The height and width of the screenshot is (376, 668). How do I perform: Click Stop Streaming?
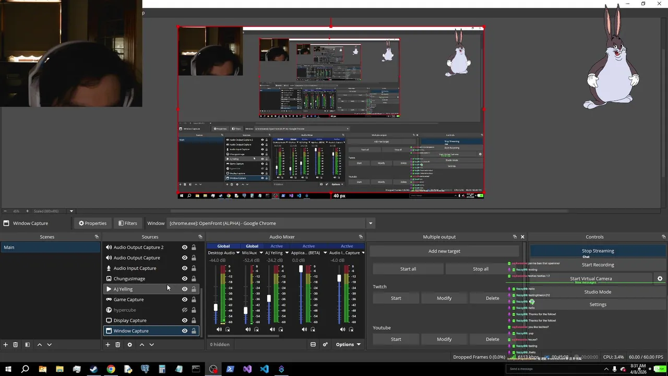pyautogui.click(x=598, y=251)
